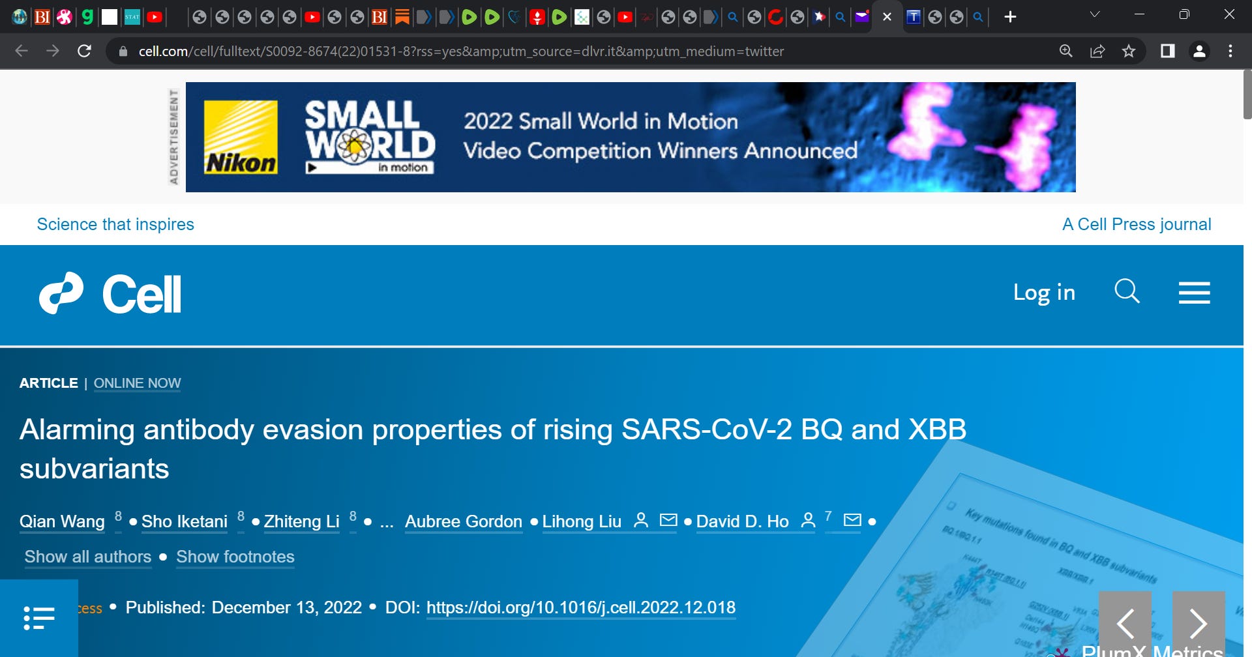Switch to the purple mail envelope tab
The width and height of the screenshot is (1252, 657).
pos(862,17)
